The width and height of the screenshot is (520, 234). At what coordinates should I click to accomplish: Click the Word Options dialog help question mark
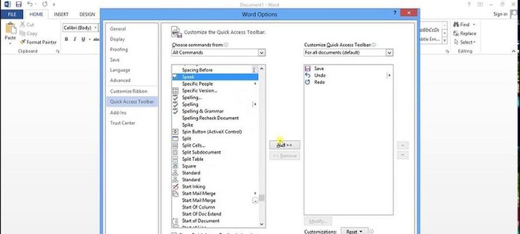[x=395, y=13]
